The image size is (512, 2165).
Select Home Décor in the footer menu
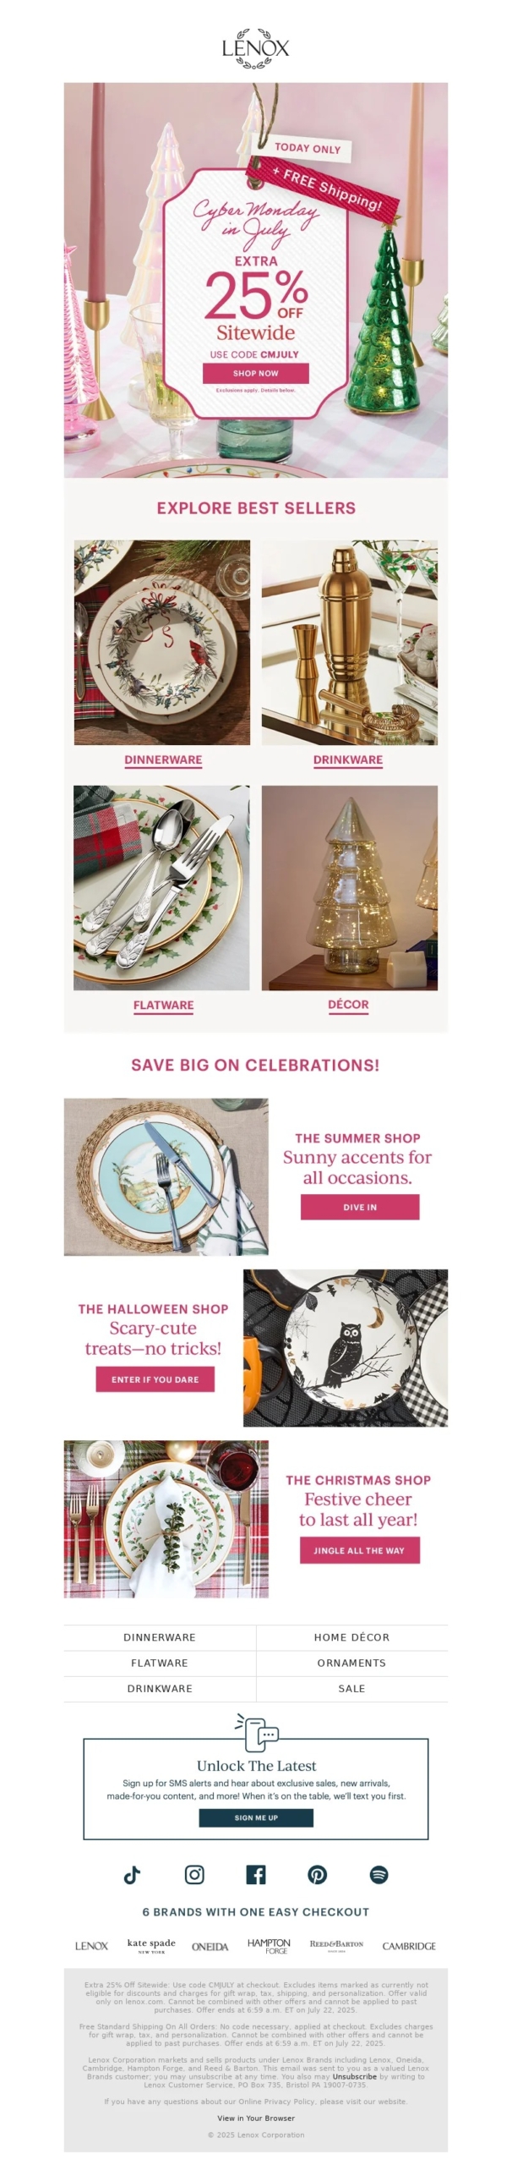tap(351, 1637)
